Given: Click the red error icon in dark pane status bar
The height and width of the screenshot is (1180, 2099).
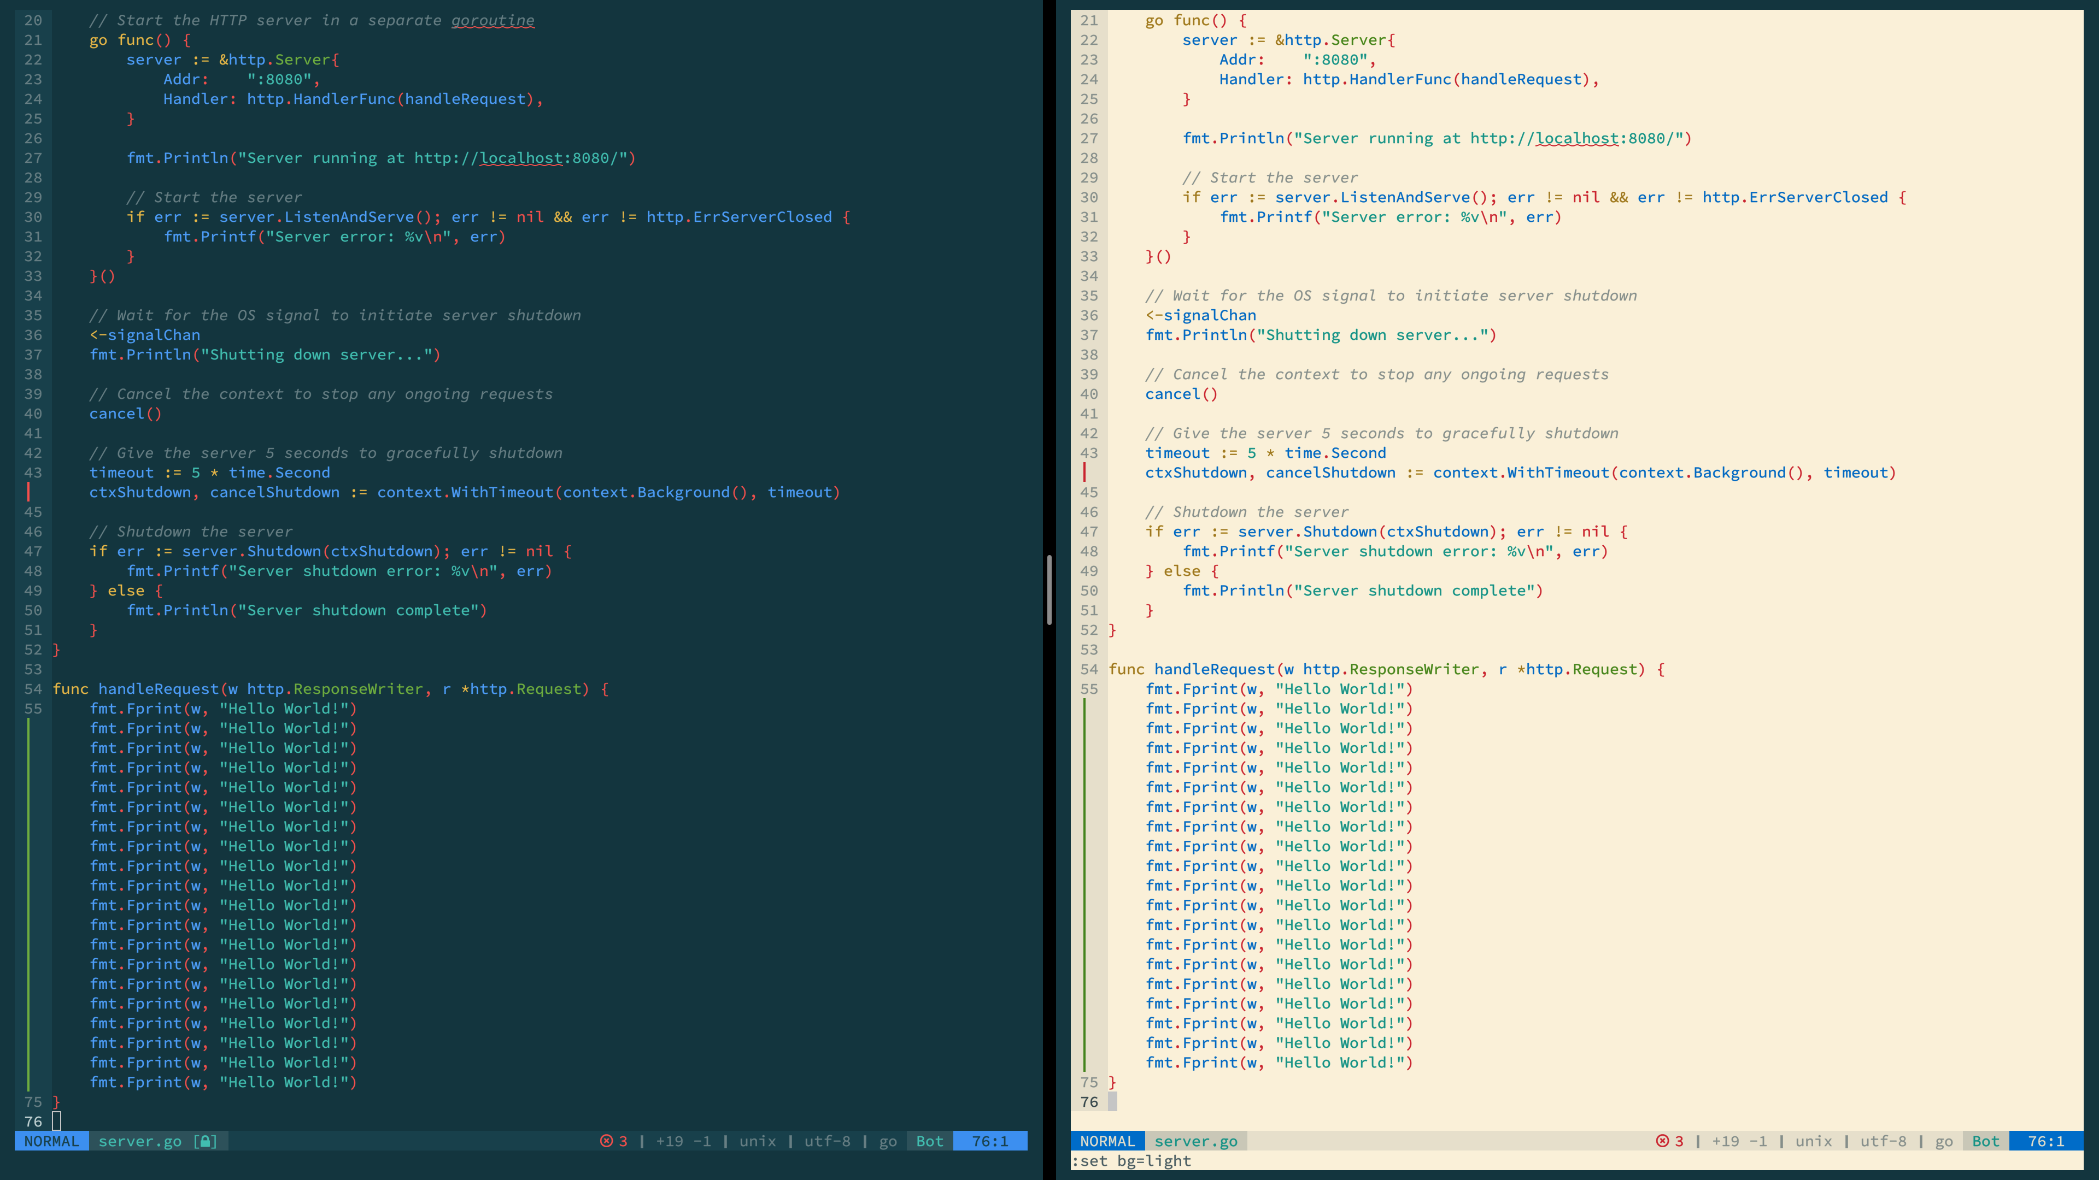Looking at the screenshot, I should click(x=606, y=1141).
